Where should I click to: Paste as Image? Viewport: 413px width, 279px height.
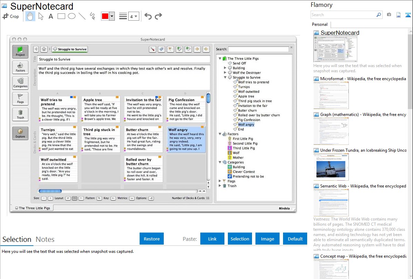coord(268,239)
